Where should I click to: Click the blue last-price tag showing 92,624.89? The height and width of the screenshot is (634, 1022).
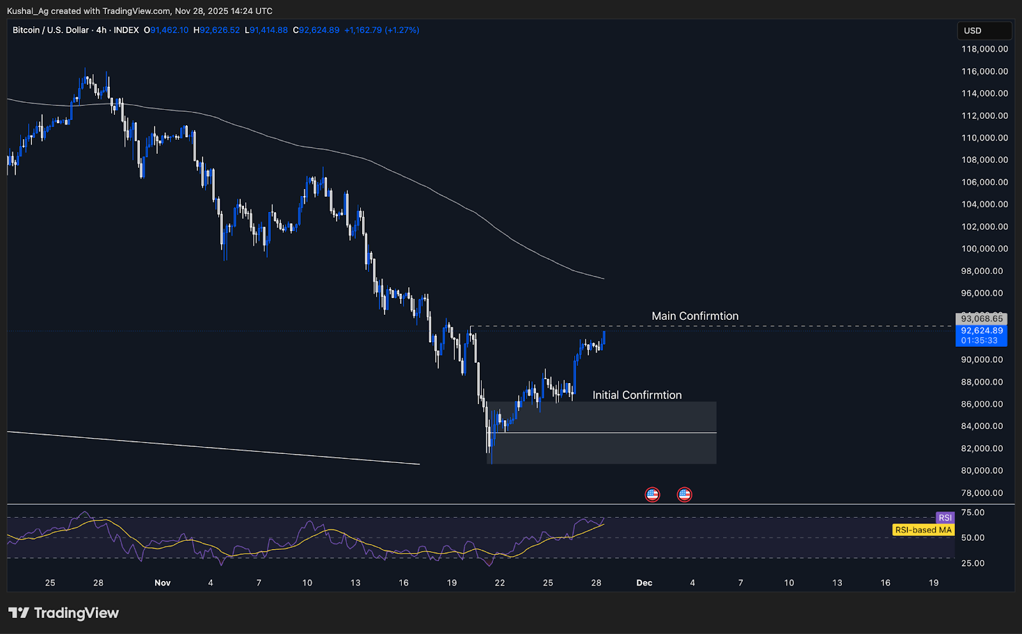[x=982, y=330]
